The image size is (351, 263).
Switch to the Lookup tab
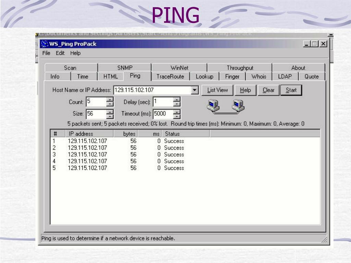tap(204, 76)
